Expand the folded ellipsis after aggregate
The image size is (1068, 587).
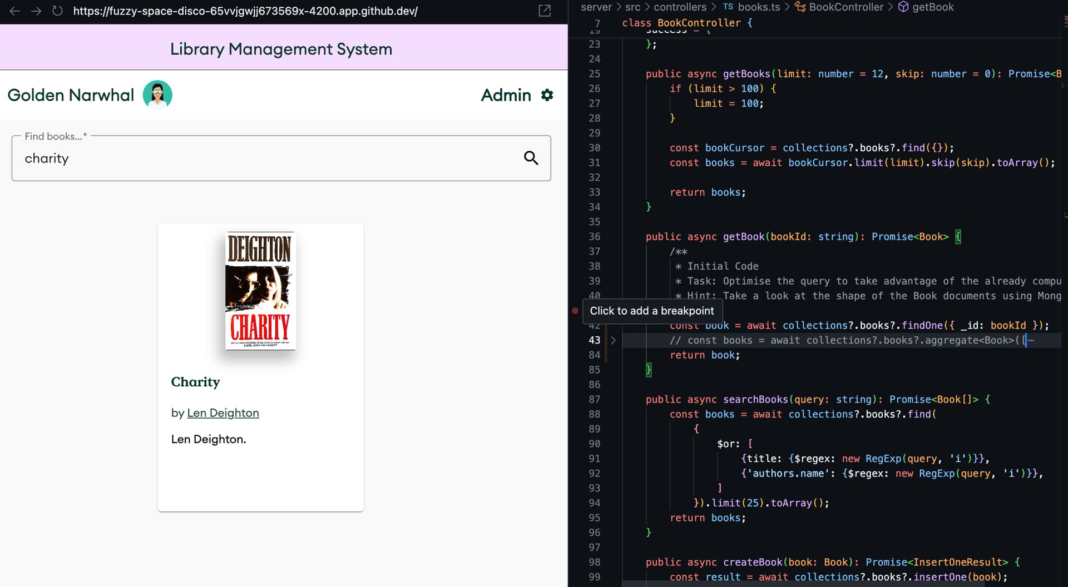click(x=1031, y=340)
